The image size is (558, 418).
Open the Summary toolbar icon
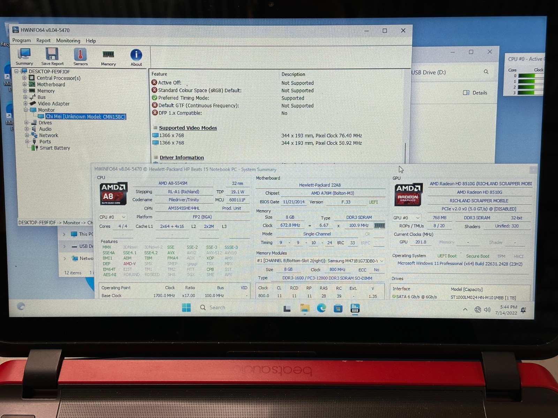24,56
